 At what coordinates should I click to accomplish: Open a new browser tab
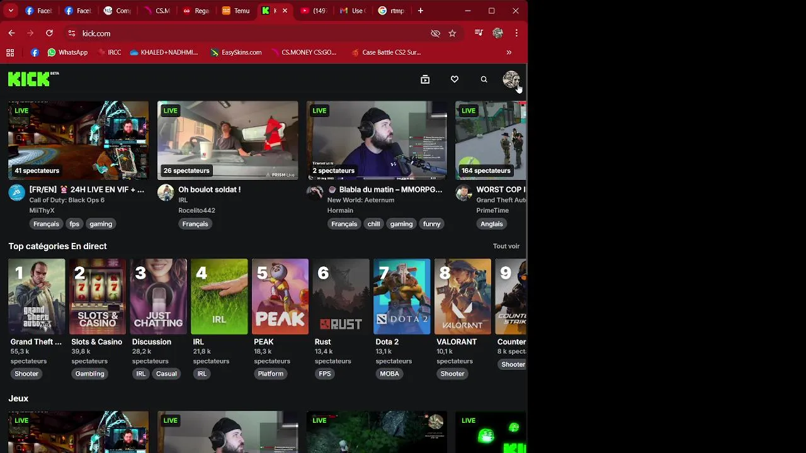point(421,11)
